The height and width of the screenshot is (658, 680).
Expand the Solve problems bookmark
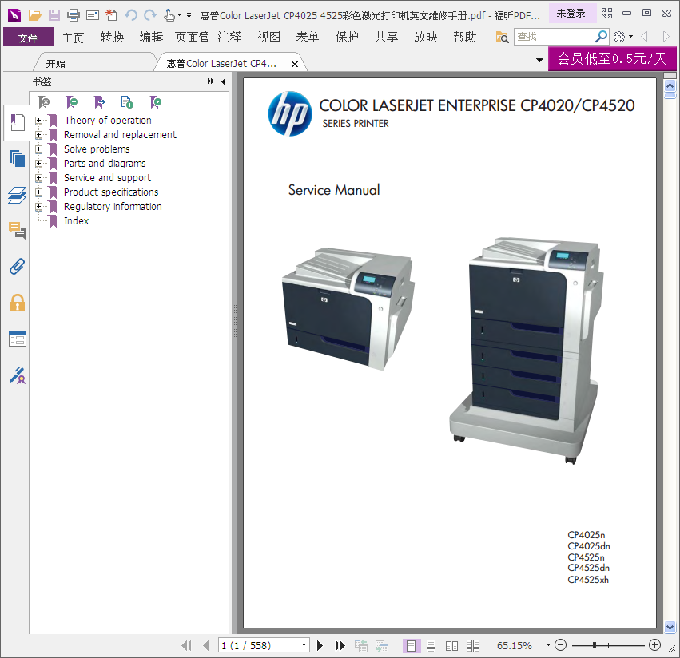38,149
